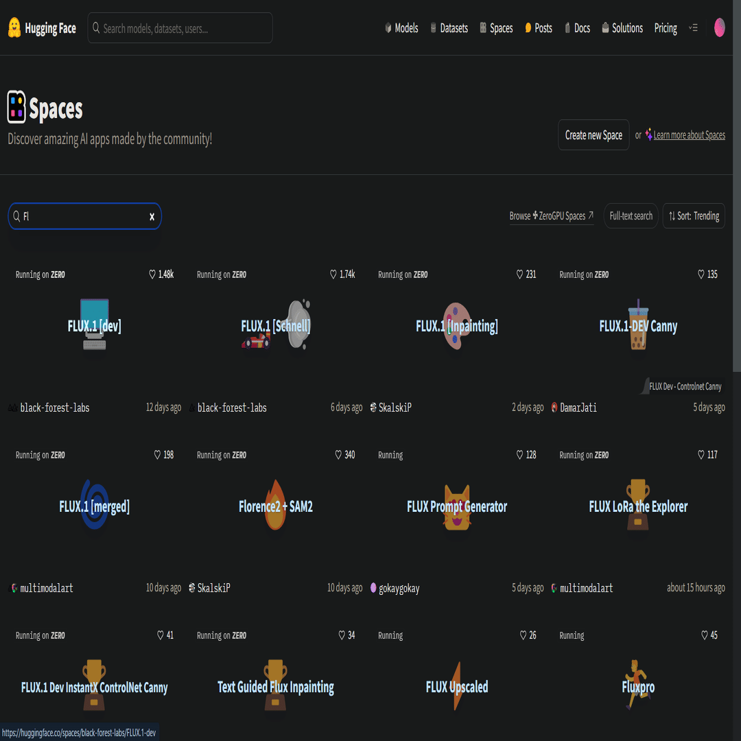The width and height of the screenshot is (741, 741).
Task: Click heart icon on Florence2 + SAM2
Action: point(338,455)
